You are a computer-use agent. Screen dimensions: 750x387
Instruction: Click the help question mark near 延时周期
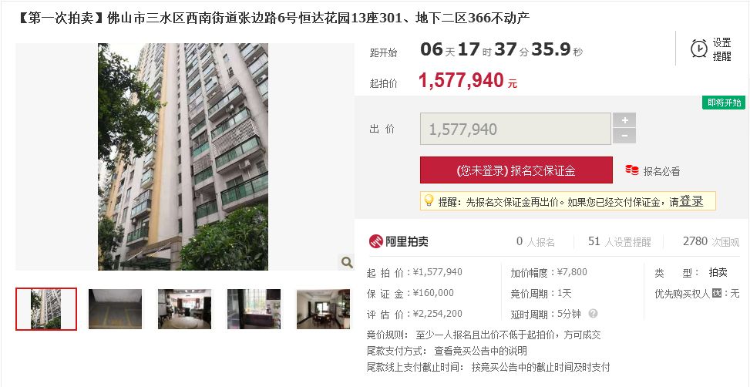point(593,314)
